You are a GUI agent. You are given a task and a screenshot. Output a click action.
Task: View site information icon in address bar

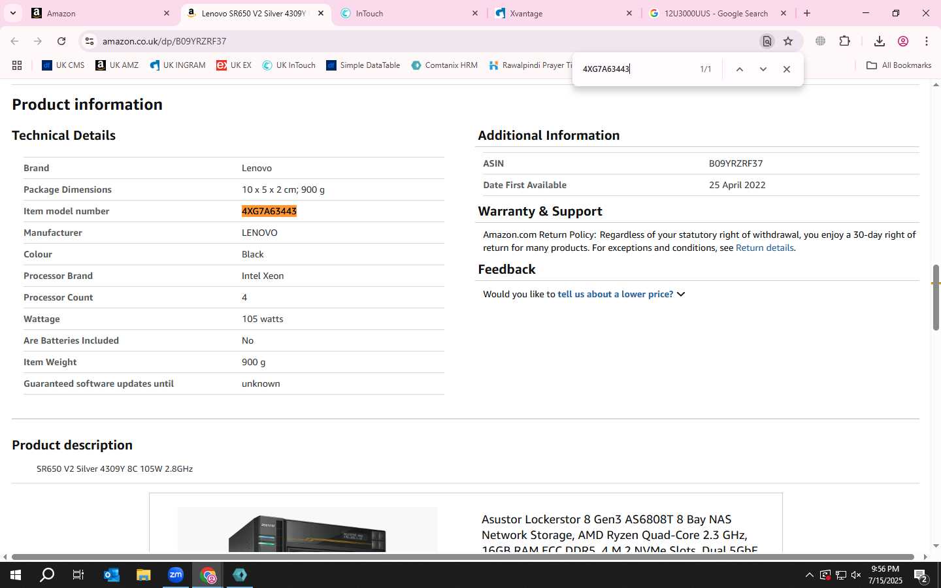pyautogui.click(x=90, y=41)
